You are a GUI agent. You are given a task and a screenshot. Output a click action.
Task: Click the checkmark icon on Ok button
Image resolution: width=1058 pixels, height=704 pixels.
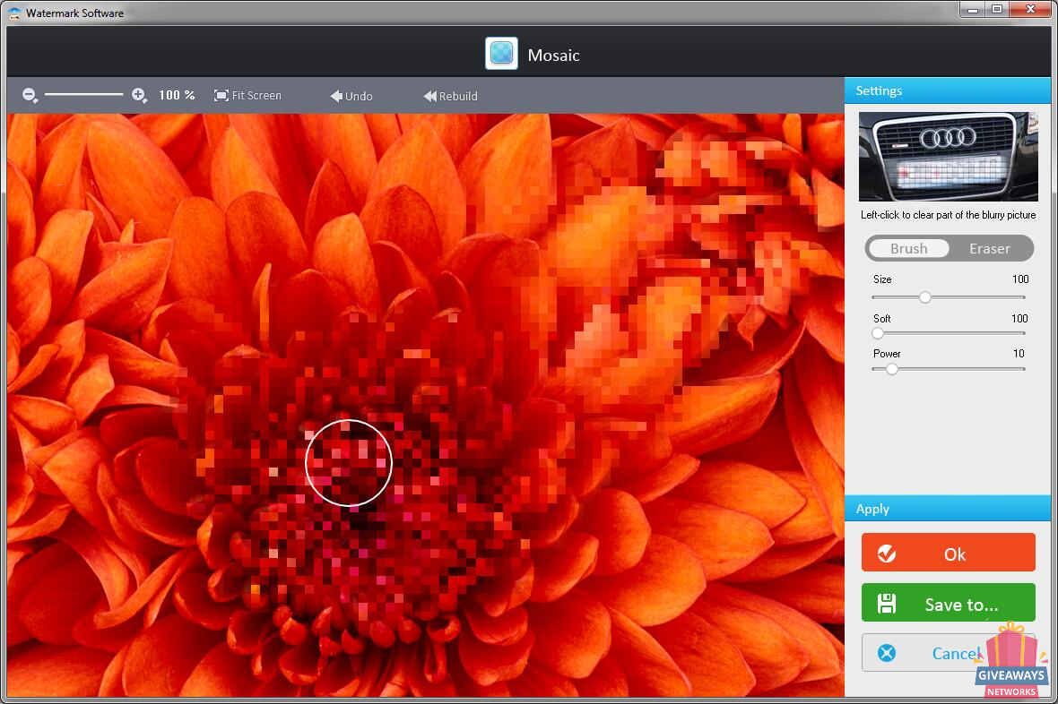[x=887, y=554]
